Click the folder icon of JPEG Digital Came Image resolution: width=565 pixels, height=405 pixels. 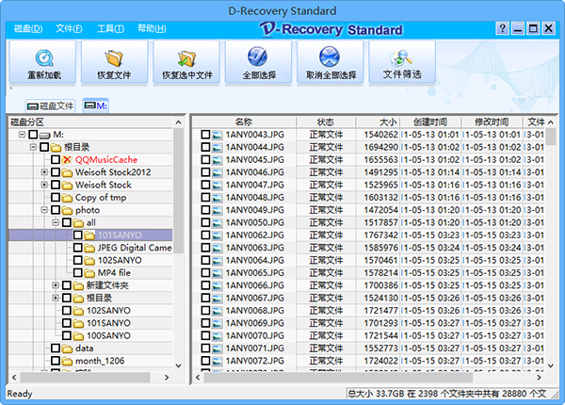[x=89, y=248]
